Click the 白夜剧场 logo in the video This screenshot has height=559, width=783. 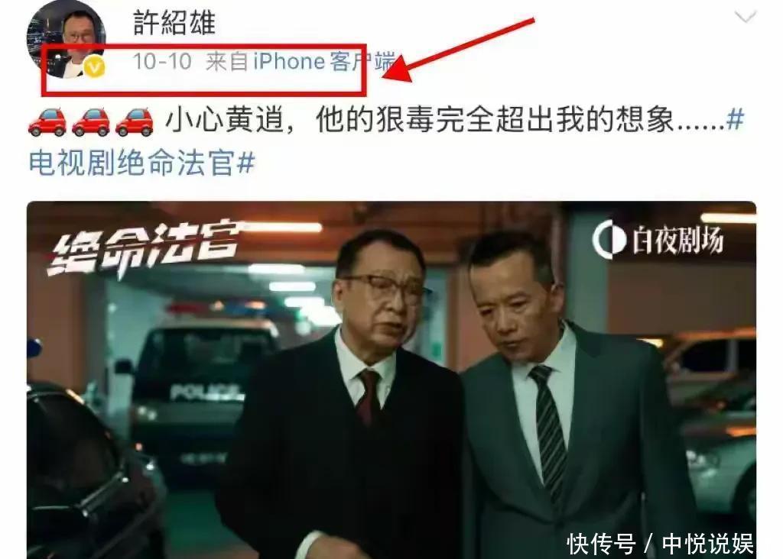pos(658,239)
